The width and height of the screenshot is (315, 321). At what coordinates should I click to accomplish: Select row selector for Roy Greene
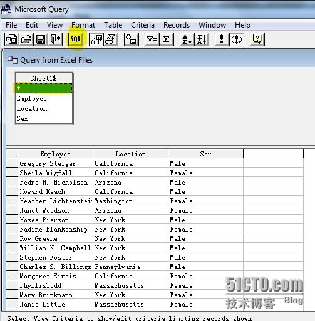coord(12,238)
